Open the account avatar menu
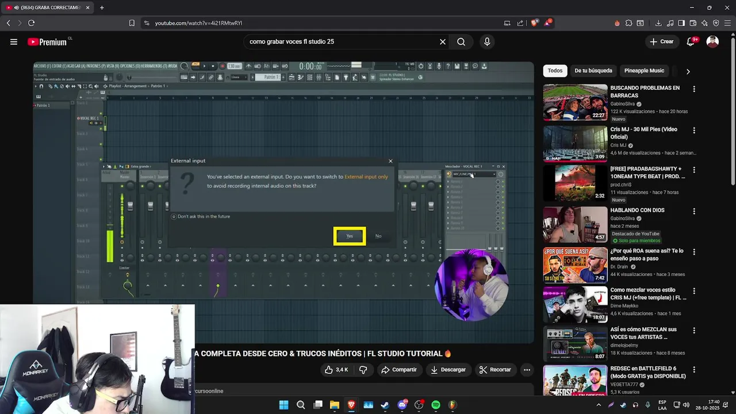 (x=712, y=41)
